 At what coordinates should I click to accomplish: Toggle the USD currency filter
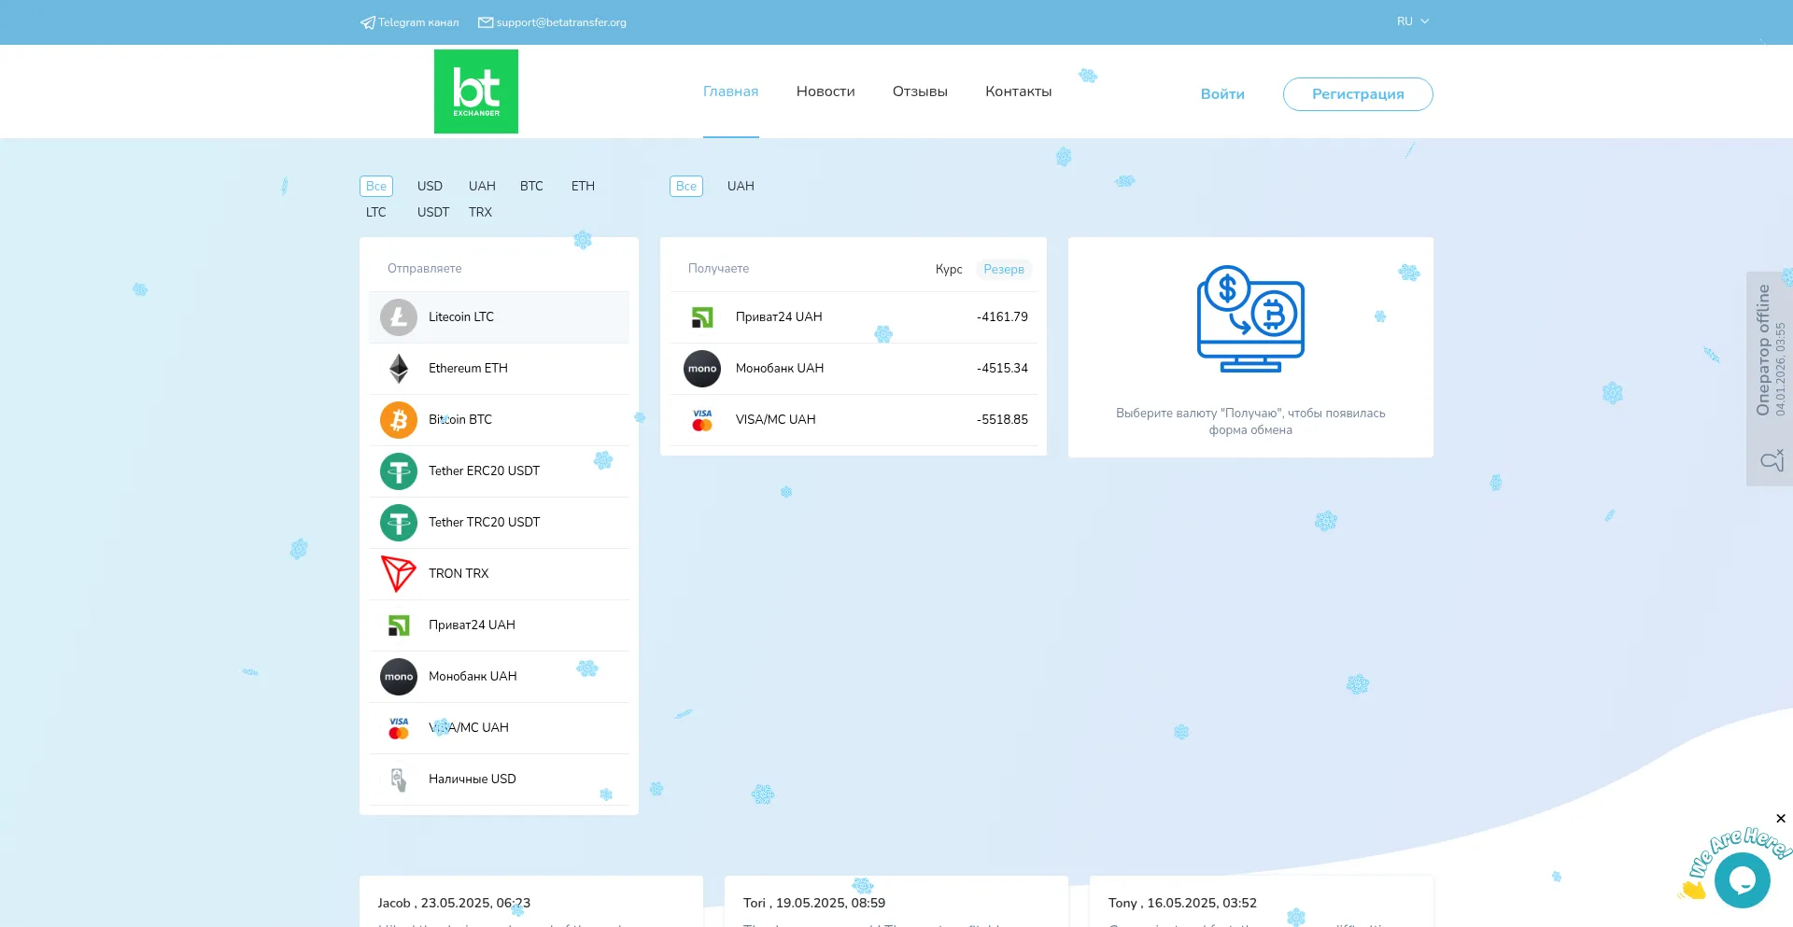pos(430,186)
